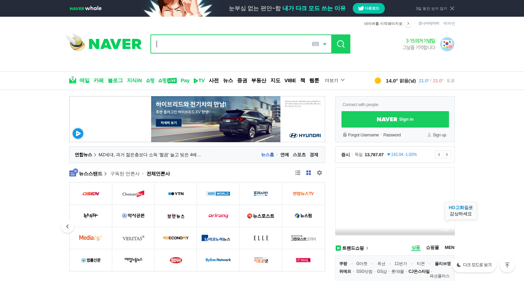Open 스포츠 news link
This screenshot has width=524, height=281.
299,155
